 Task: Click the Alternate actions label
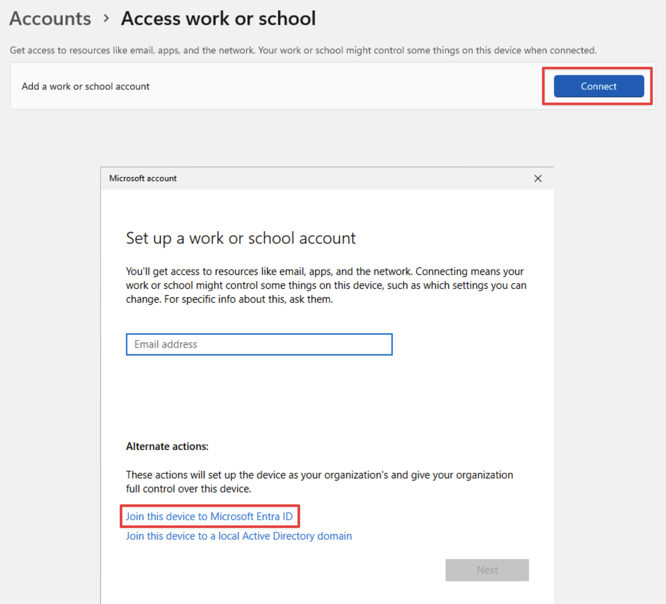point(167,446)
